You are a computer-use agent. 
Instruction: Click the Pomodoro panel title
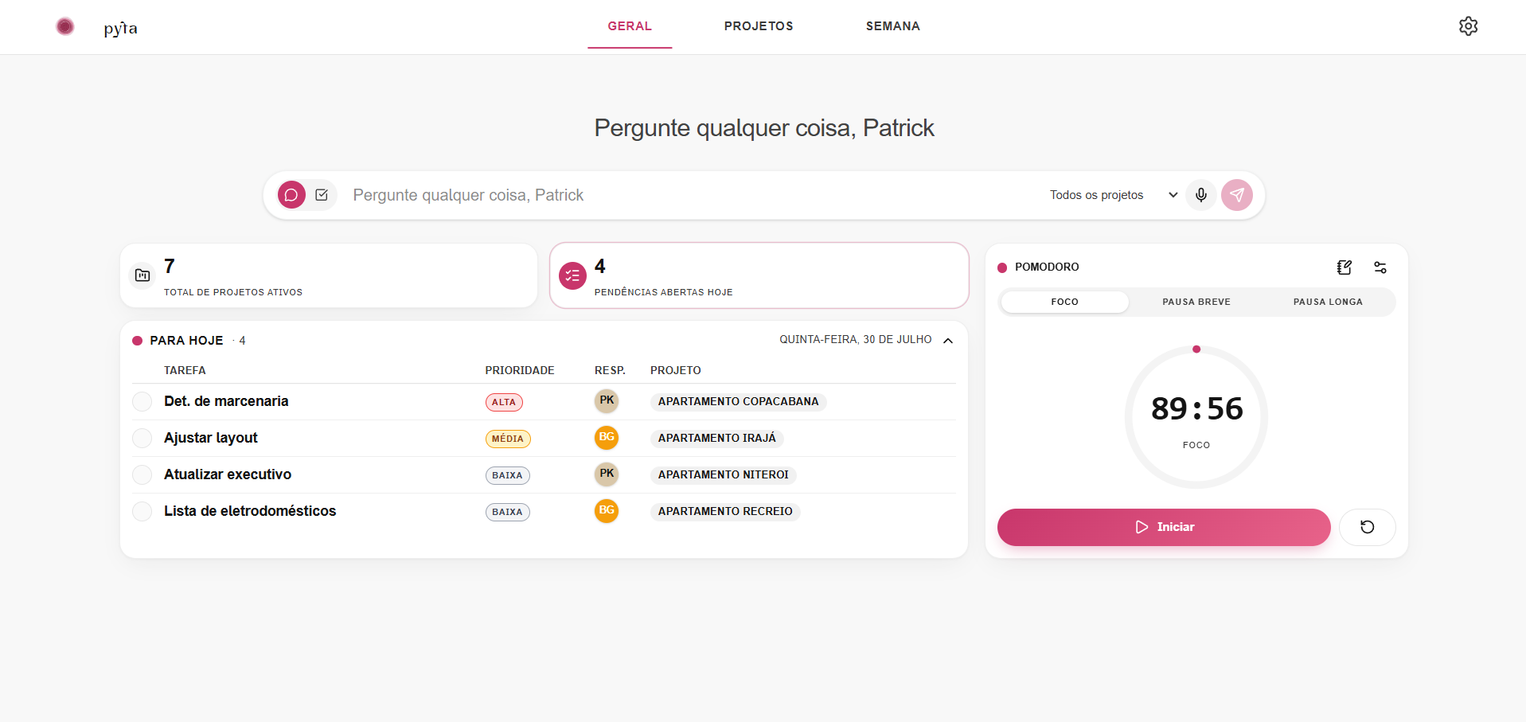click(x=1047, y=267)
